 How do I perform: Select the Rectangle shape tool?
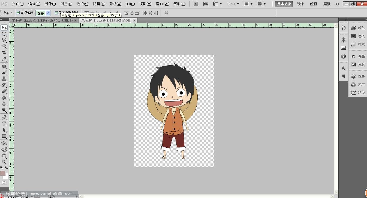click(4, 136)
